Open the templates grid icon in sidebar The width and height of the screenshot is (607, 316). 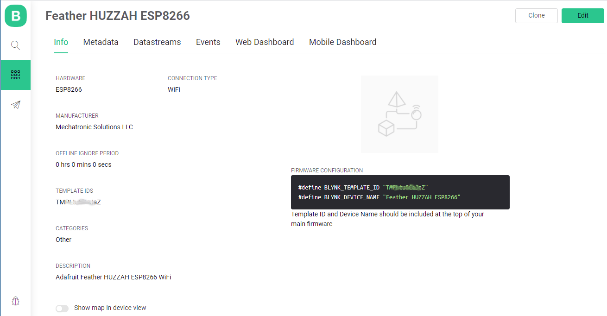click(16, 75)
